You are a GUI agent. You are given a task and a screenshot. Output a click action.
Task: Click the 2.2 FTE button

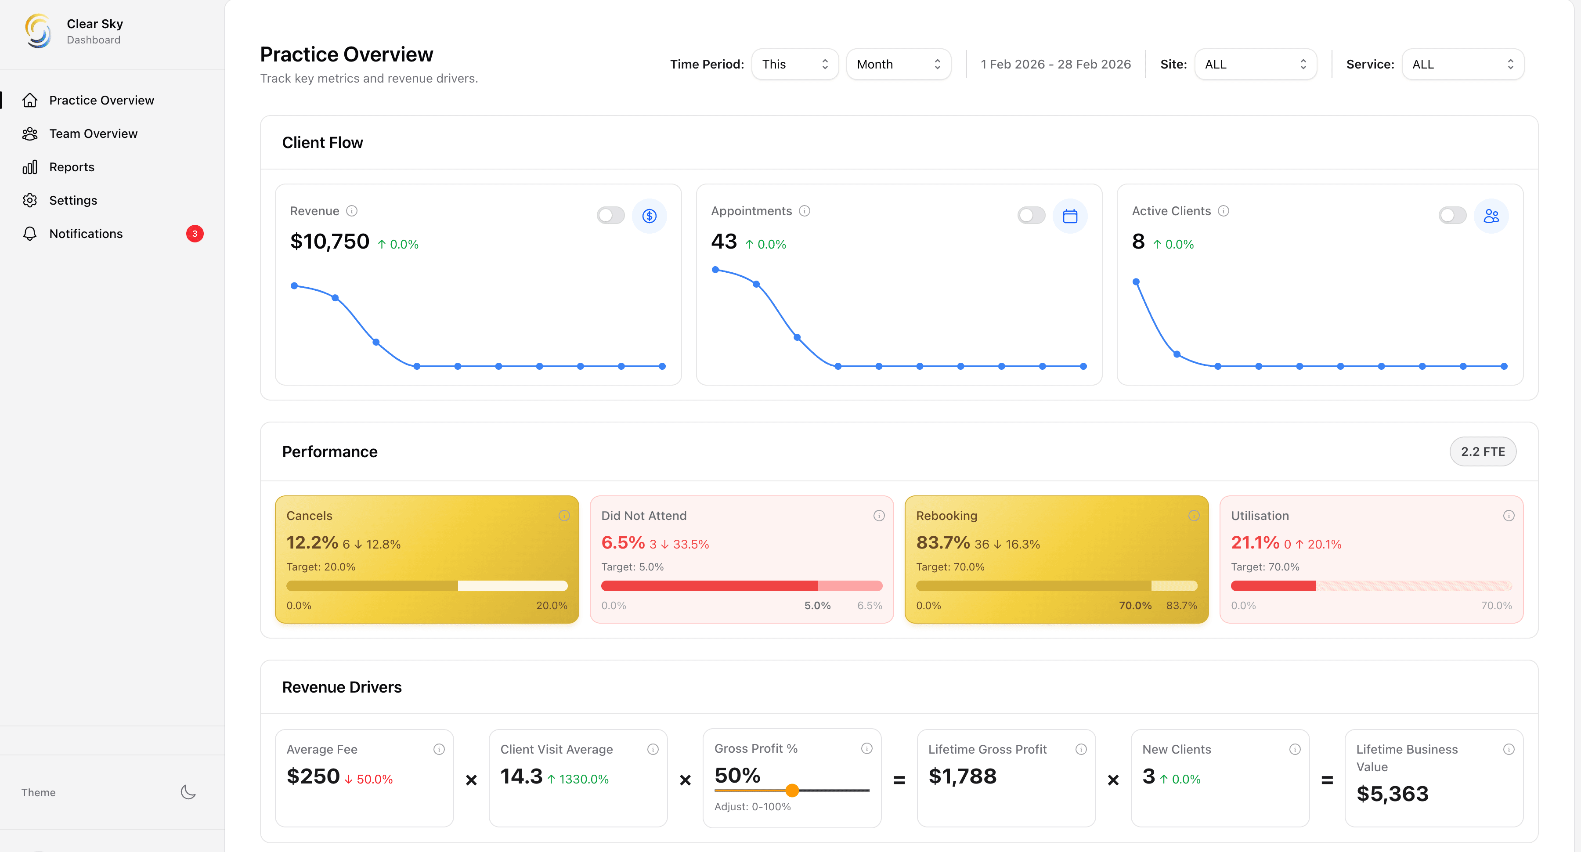tap(1483, 451)
